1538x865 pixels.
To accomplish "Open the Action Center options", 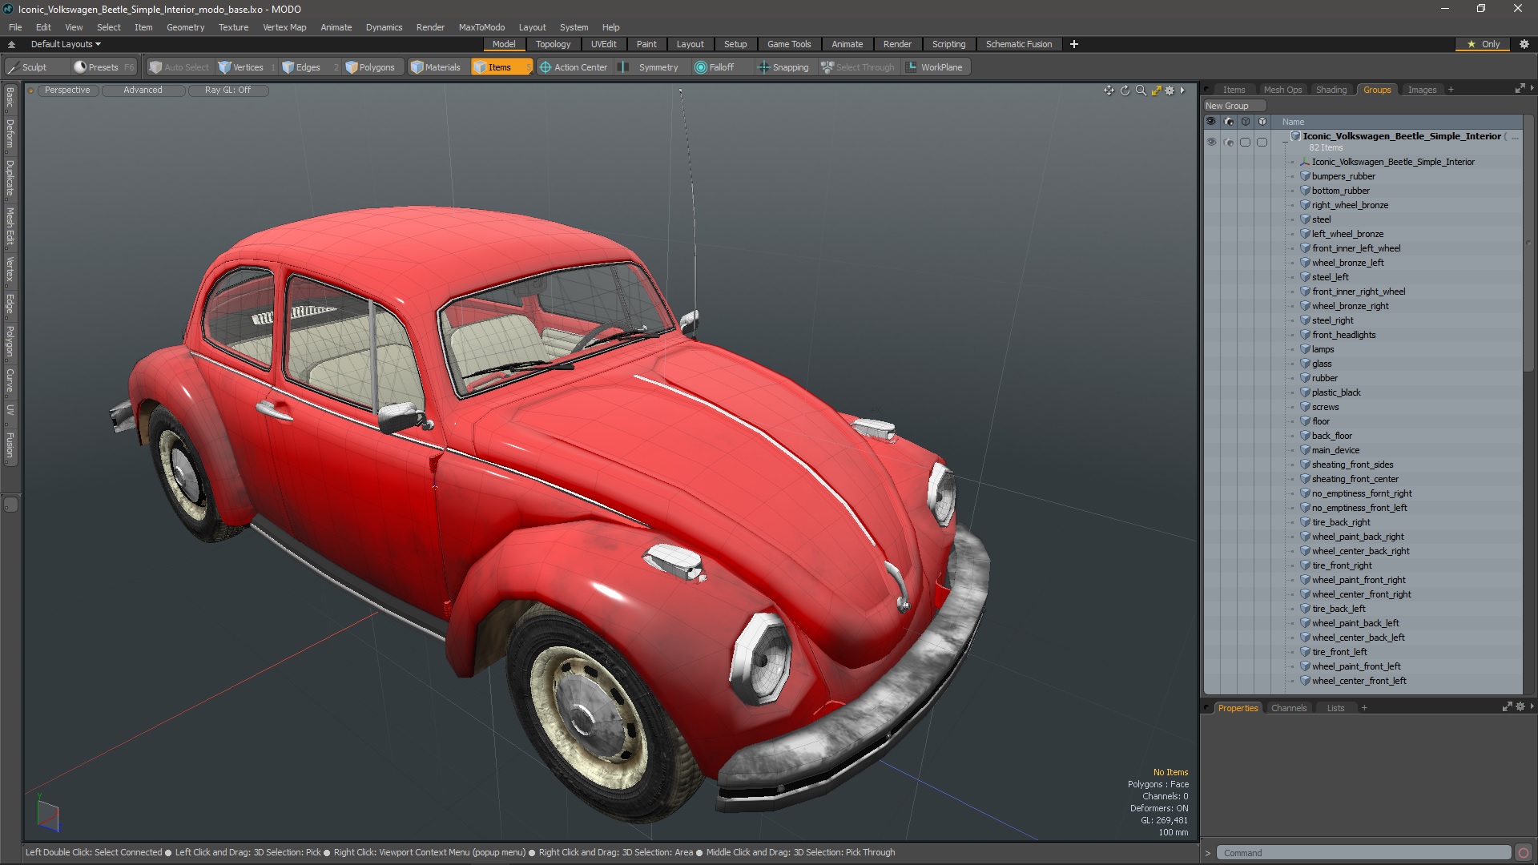I will (574, 67).
